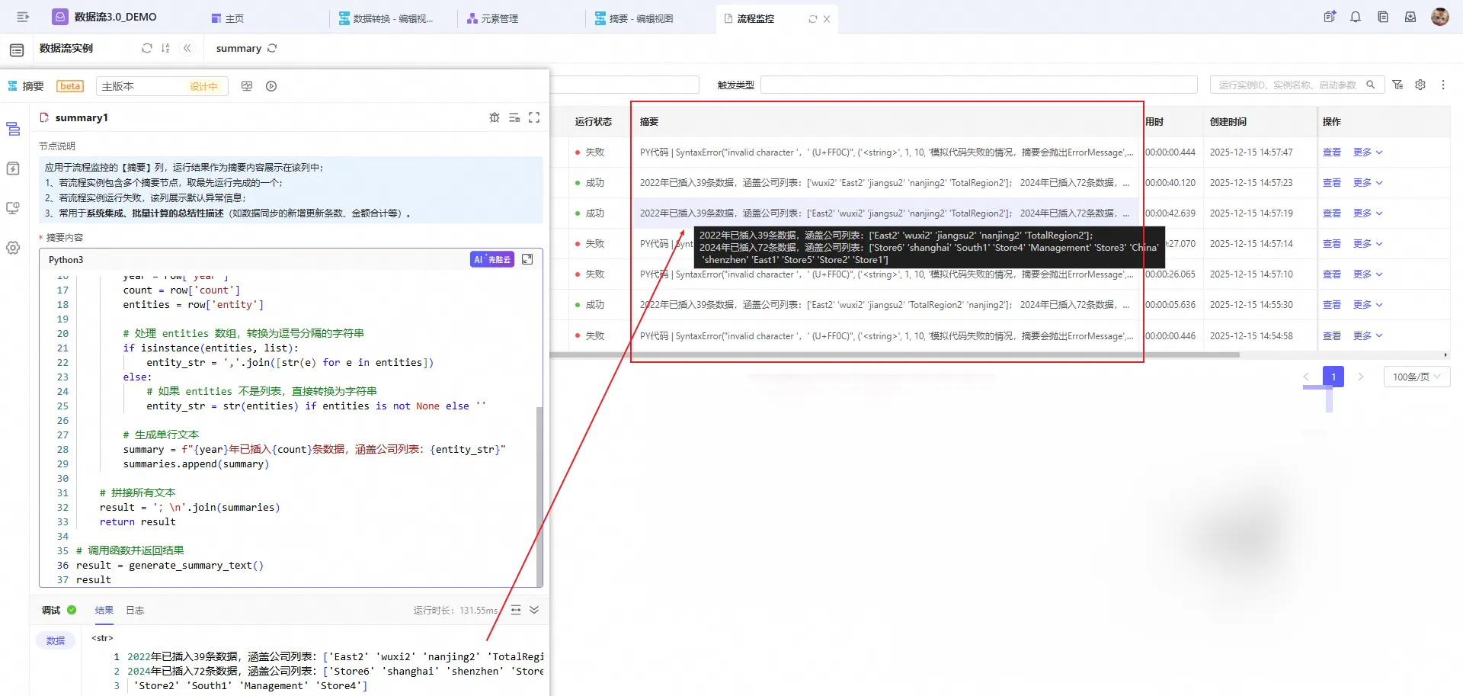Open the 100条/页 page size dropdown

[x=1416, y=377]
